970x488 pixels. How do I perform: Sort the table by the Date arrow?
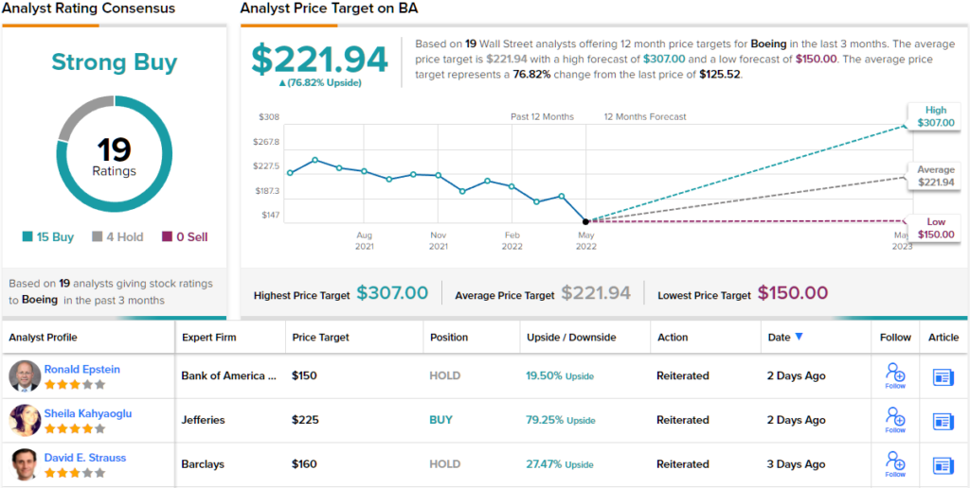799,337
